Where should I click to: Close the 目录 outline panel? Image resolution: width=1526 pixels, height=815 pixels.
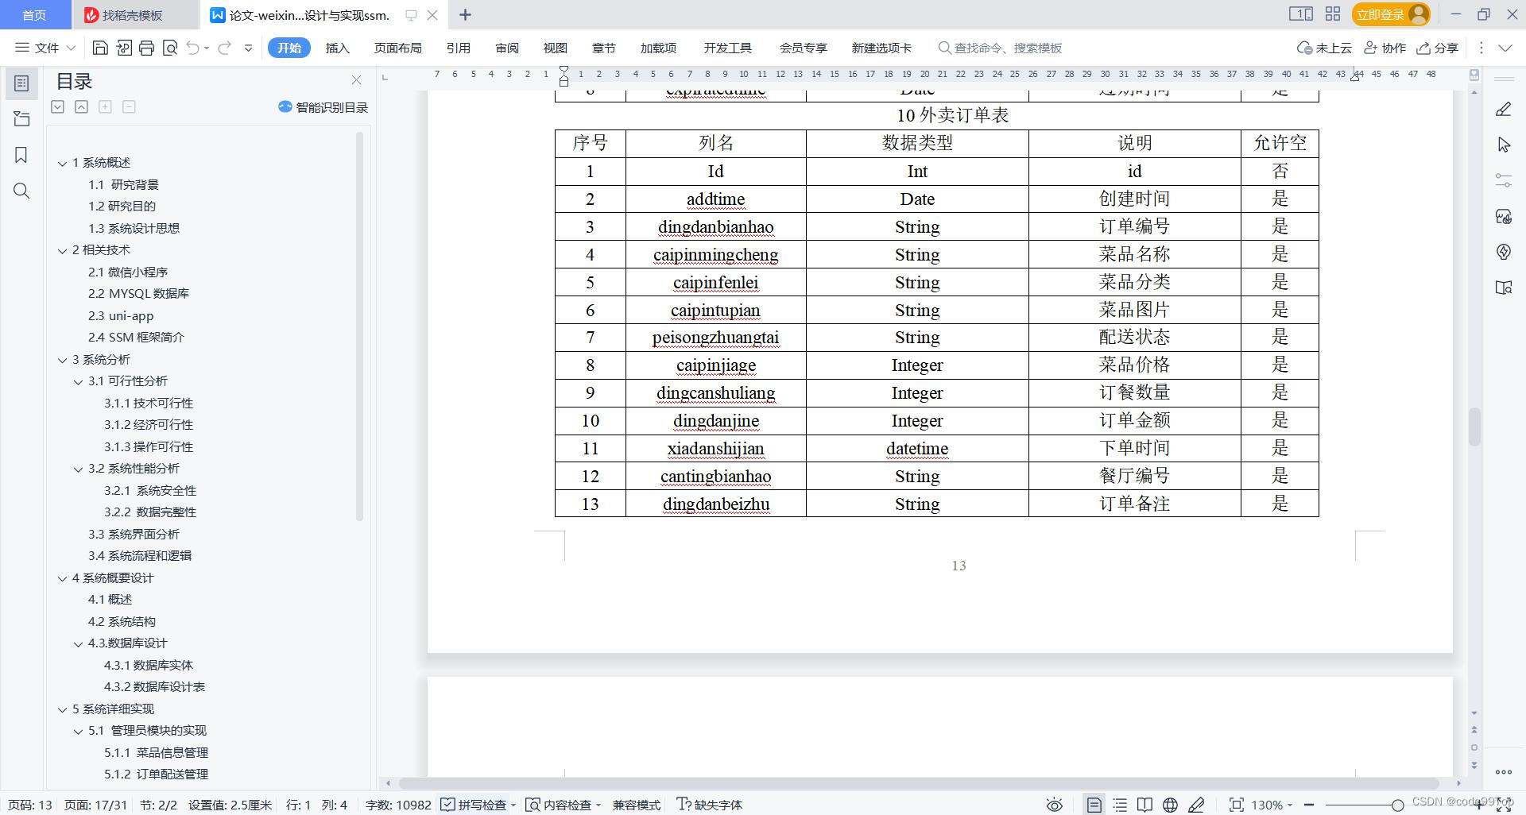[356, 80]
